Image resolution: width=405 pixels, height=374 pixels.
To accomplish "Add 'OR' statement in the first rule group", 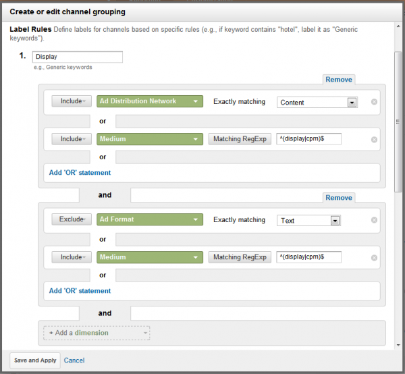I will pyautogui.click(x=80, y=173).
